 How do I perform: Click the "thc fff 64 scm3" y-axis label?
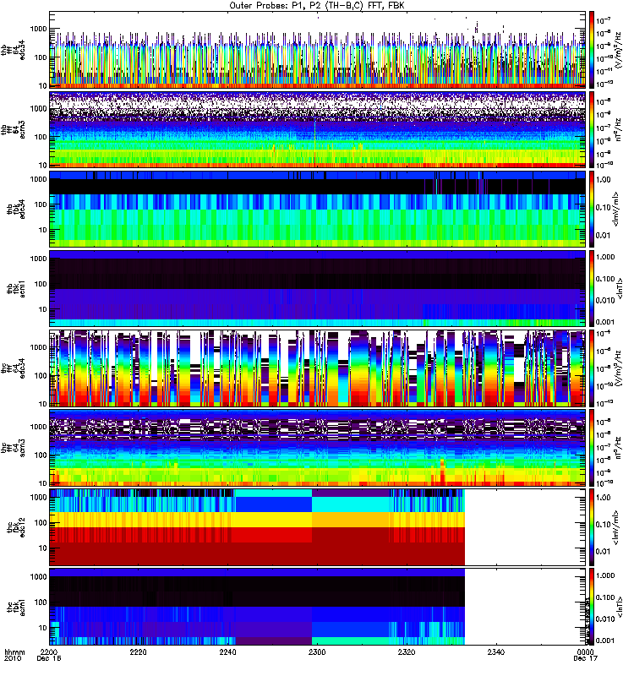coord(13,448)
